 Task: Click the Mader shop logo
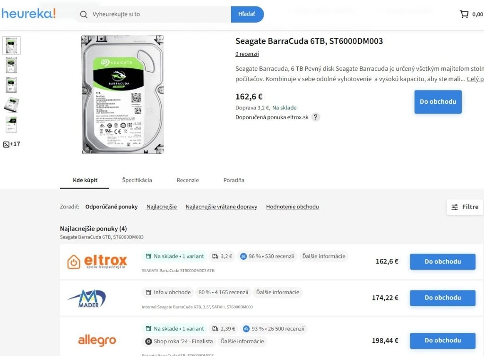tap(87, 298)
